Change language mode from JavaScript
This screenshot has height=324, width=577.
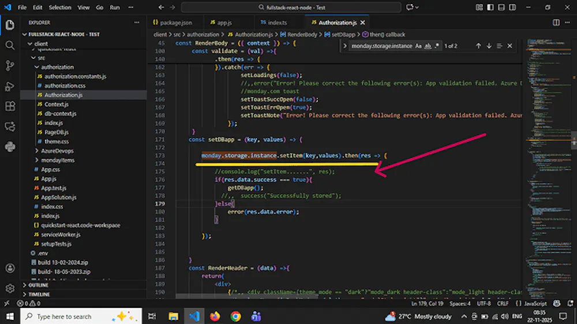(x=535, y=303)
